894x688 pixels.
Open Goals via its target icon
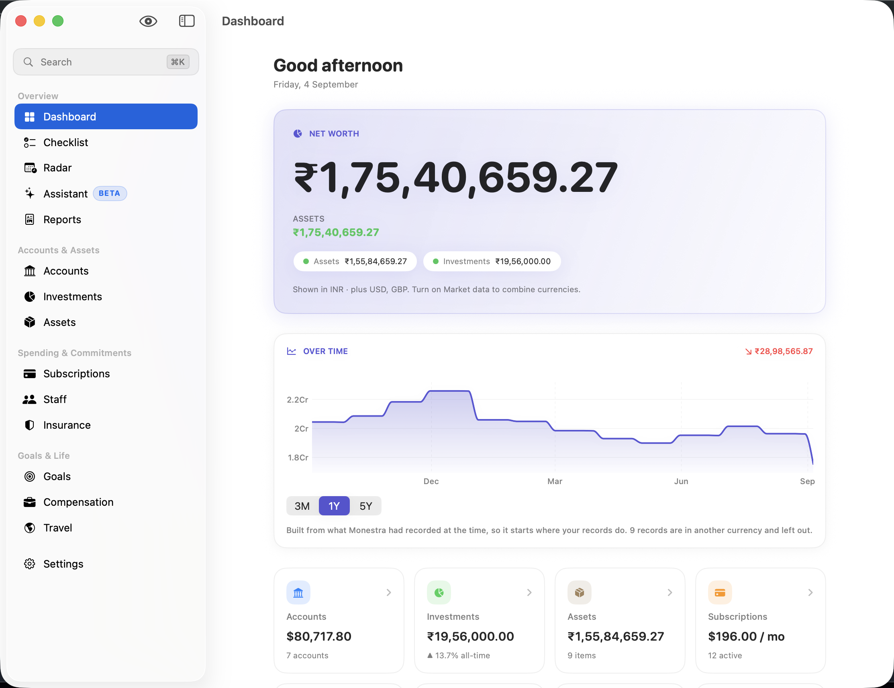click(29, 476)
